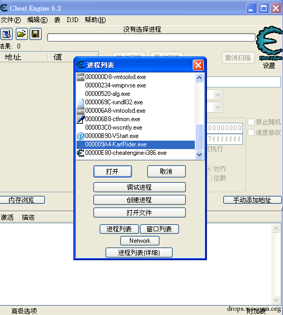The width and height of the screenshot is (283, 315).
Task: Select the 对齐 radio button
Action: (210, 169)
